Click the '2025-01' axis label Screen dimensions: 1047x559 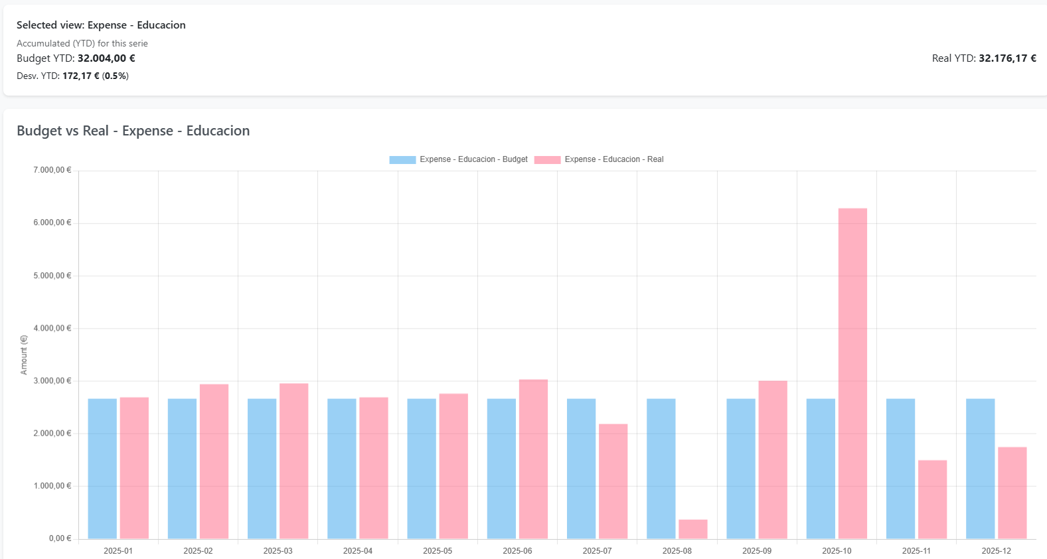118,551
